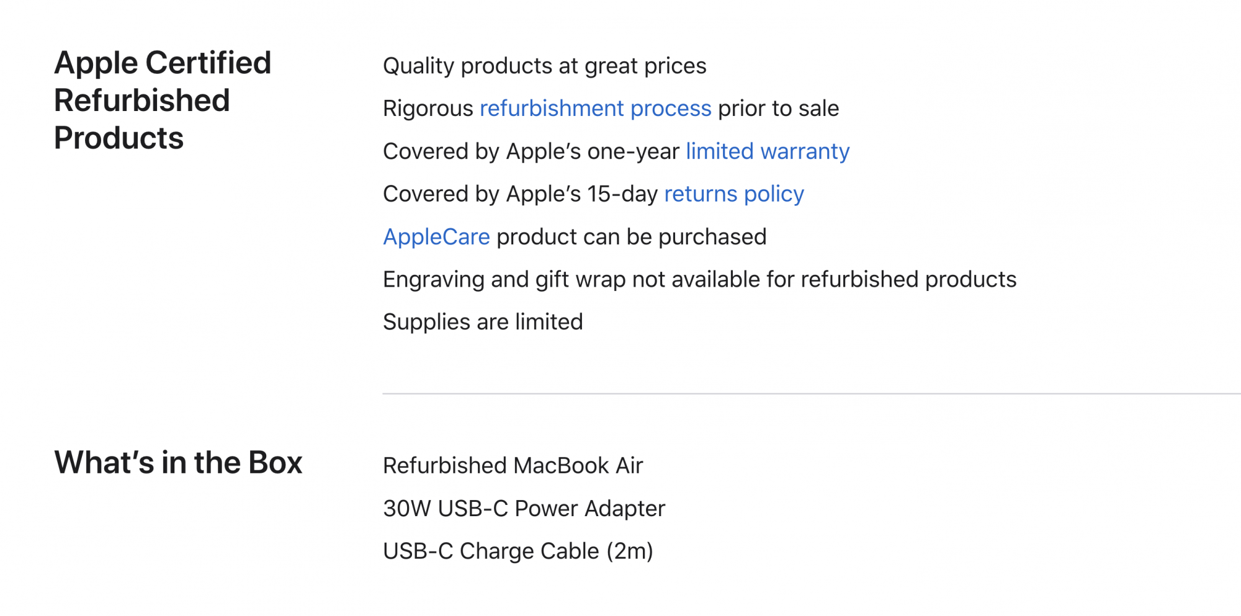Click the 'What's in the Box' heading
The image size is (1241, 616).
point(178,463)
